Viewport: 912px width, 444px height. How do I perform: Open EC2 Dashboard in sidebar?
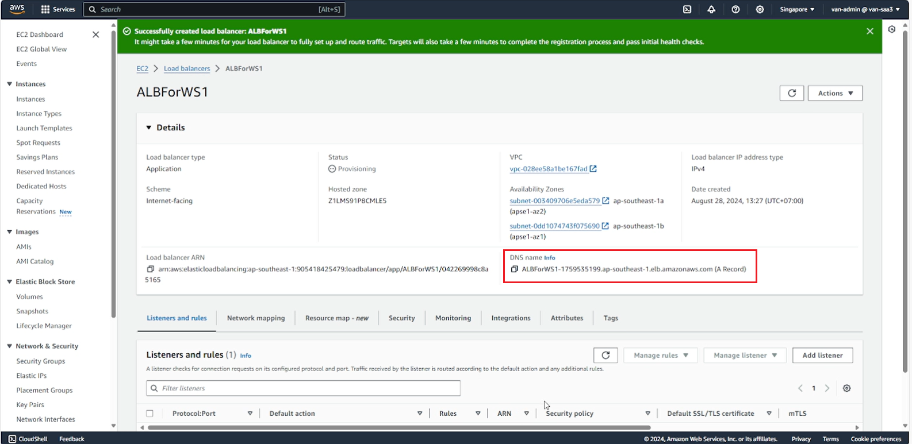(40, 34)
